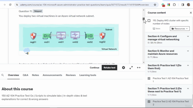This screenshot has width=193, height=108.
Task: Click the Virtual Network label in the diagram
Action: 109,49
